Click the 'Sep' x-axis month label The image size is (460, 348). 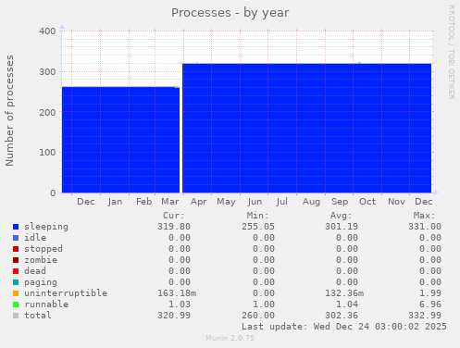(340, 202)
